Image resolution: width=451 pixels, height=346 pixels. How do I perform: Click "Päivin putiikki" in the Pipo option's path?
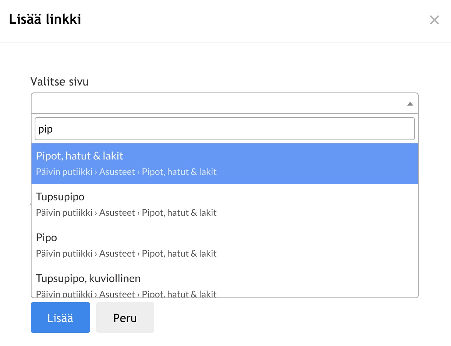[x=64, y=254]
